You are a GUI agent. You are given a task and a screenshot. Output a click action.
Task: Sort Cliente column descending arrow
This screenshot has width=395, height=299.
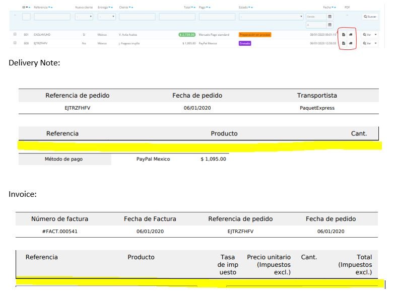(x=130, y=7)
